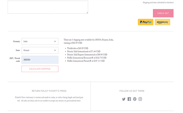
Task: Visit the Pinterest profile icon
Action: coord(135,99)
